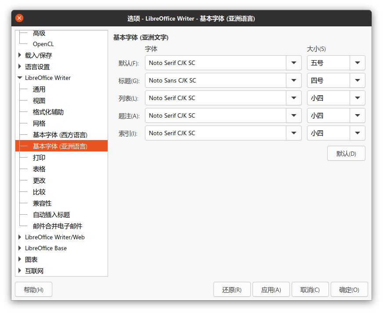Screen dimensions: 383x313
Task: Expand the 语言设置 tree node
Action: click(x=20, y=66)
